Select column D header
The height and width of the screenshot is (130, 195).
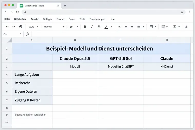(x=167, y=40)
